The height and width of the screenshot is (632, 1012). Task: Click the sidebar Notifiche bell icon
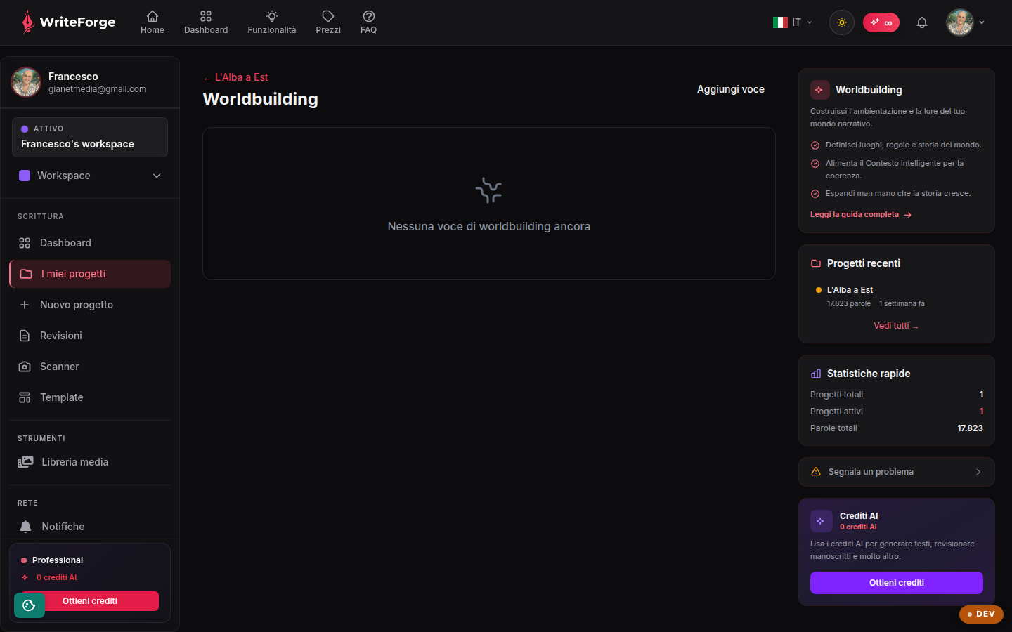pyautogui.click(x=25, y=527)
